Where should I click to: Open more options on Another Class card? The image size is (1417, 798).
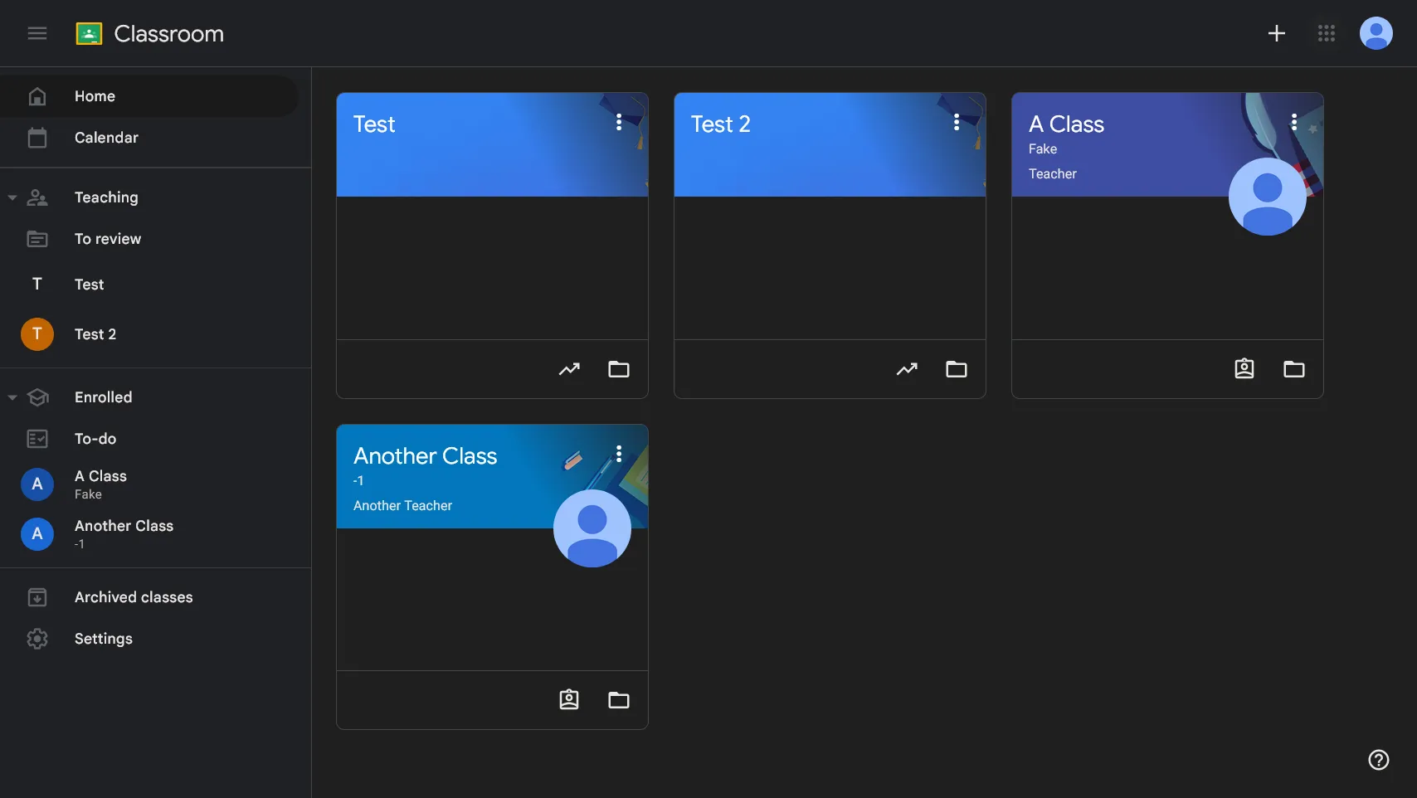click(x=619, y=453)
